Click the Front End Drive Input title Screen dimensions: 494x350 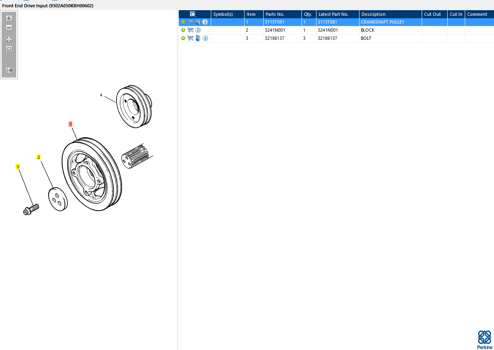tap(48, 6)
